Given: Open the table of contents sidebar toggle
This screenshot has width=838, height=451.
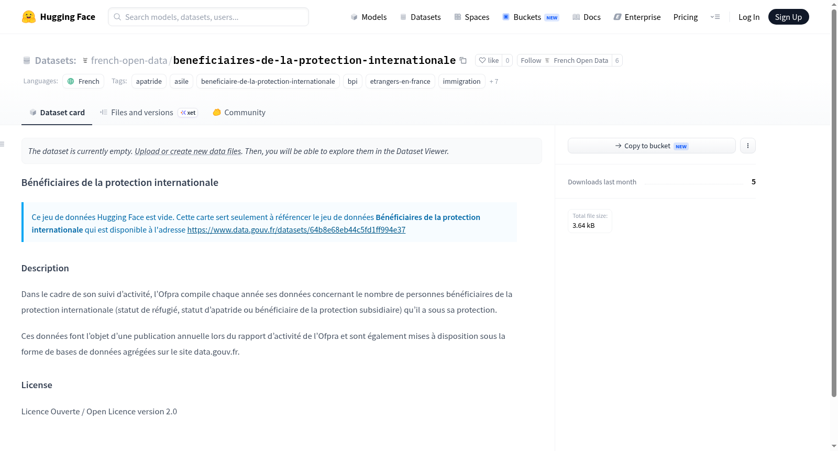Looking at the screenshot, I should coord(3,144).
